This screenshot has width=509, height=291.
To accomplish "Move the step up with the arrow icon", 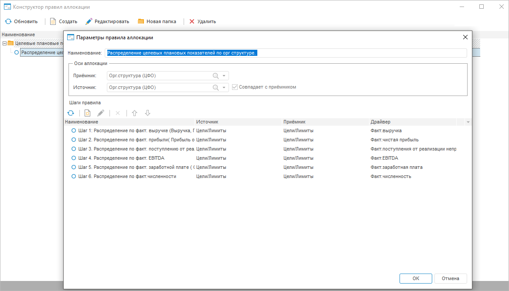I will pos(134,113).
